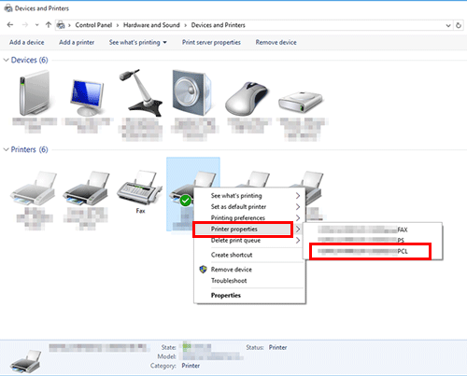Collapse the Printers (6) section
The height and width of the screenshot is (376, 467).
(6, 150)
